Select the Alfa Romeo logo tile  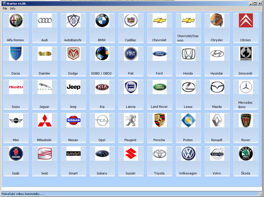pyautogui.click(x=16, y=20)
